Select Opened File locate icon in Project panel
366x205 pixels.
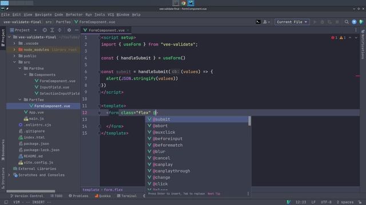(x=45, y=30)
